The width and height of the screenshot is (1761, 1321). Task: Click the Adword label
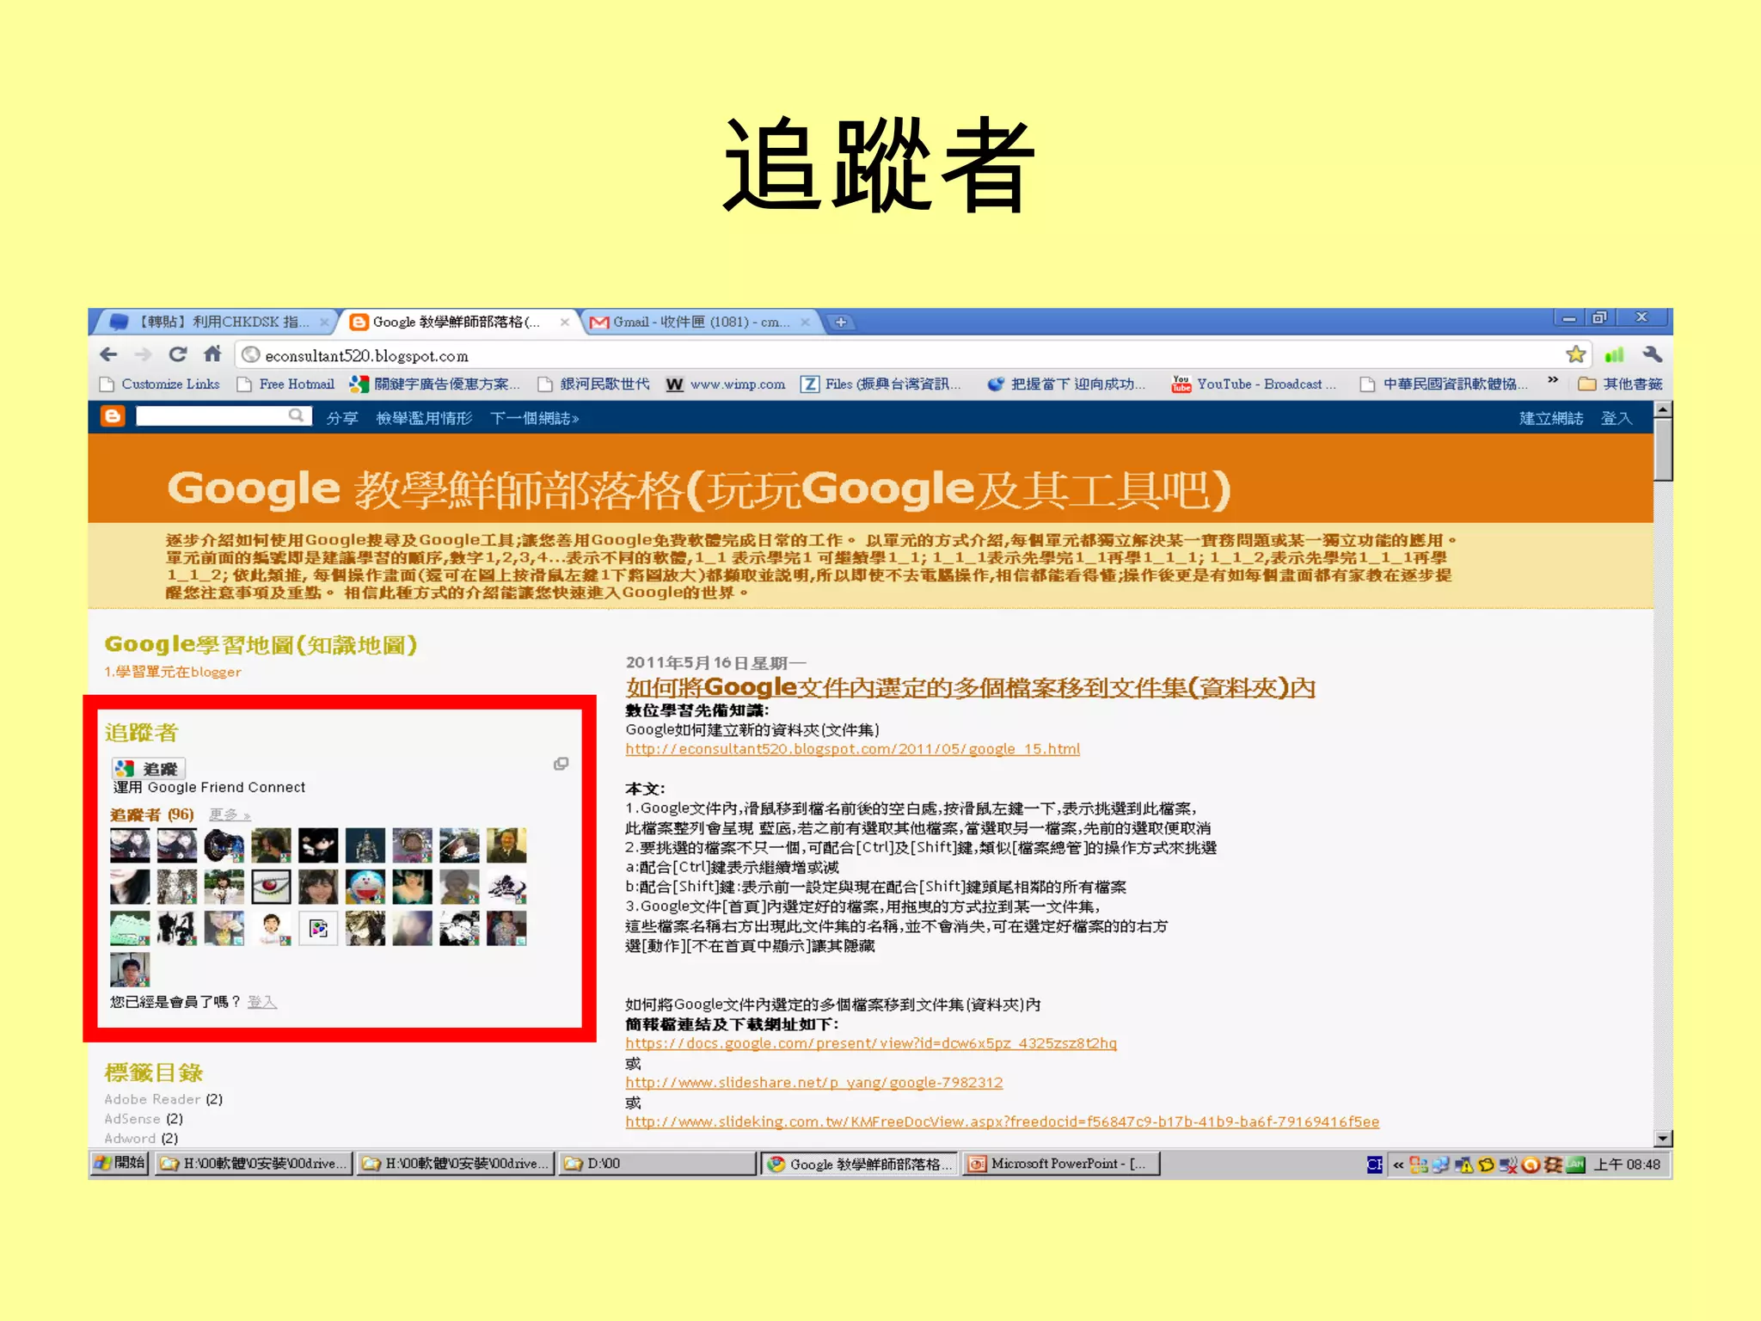coord(130,1139)
